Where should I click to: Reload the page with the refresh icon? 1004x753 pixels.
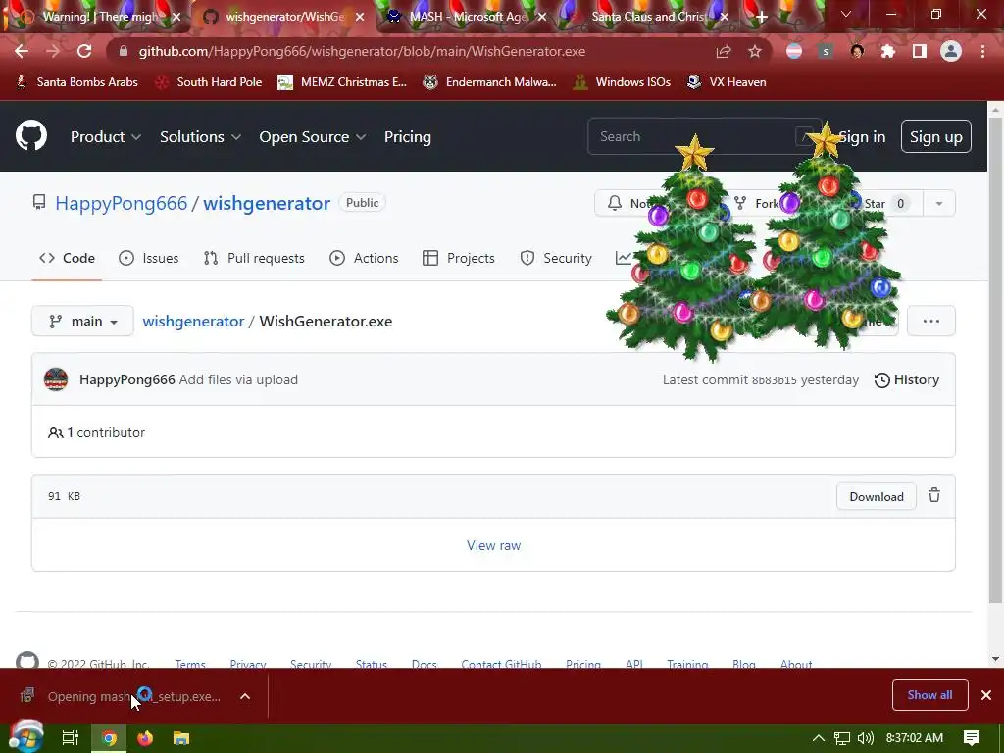coord(84,51)
